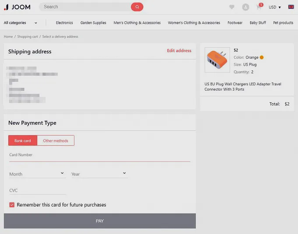This screenshot has height=234, width=298.
Task: Expand the All categories menu
Action: click(20, 23)
